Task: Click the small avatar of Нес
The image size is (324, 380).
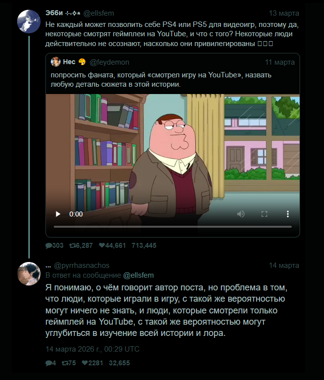Action: tap(56, 62)
